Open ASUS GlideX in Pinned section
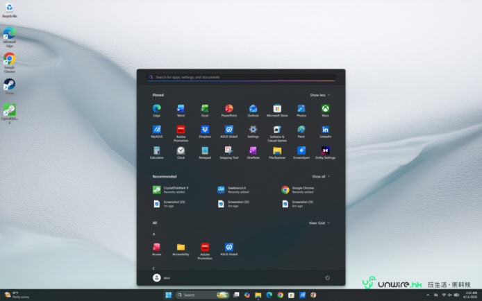This screenshot has height=301, width=482. [229, 132]
